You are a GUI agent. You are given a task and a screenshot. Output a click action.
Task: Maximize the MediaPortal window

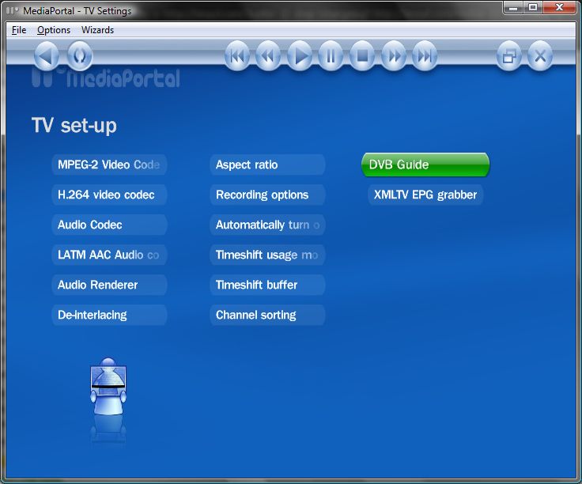pyautogui.click(x=533, y=7)
